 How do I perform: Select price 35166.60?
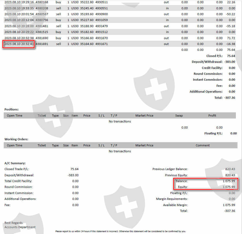point(87,38)
